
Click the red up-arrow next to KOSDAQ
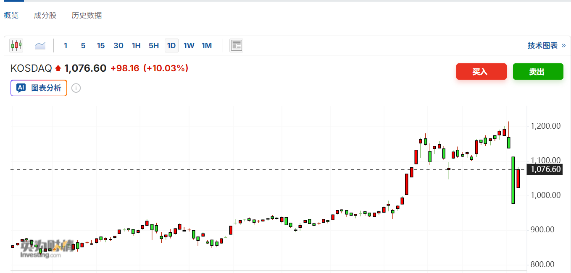[58, 68]
